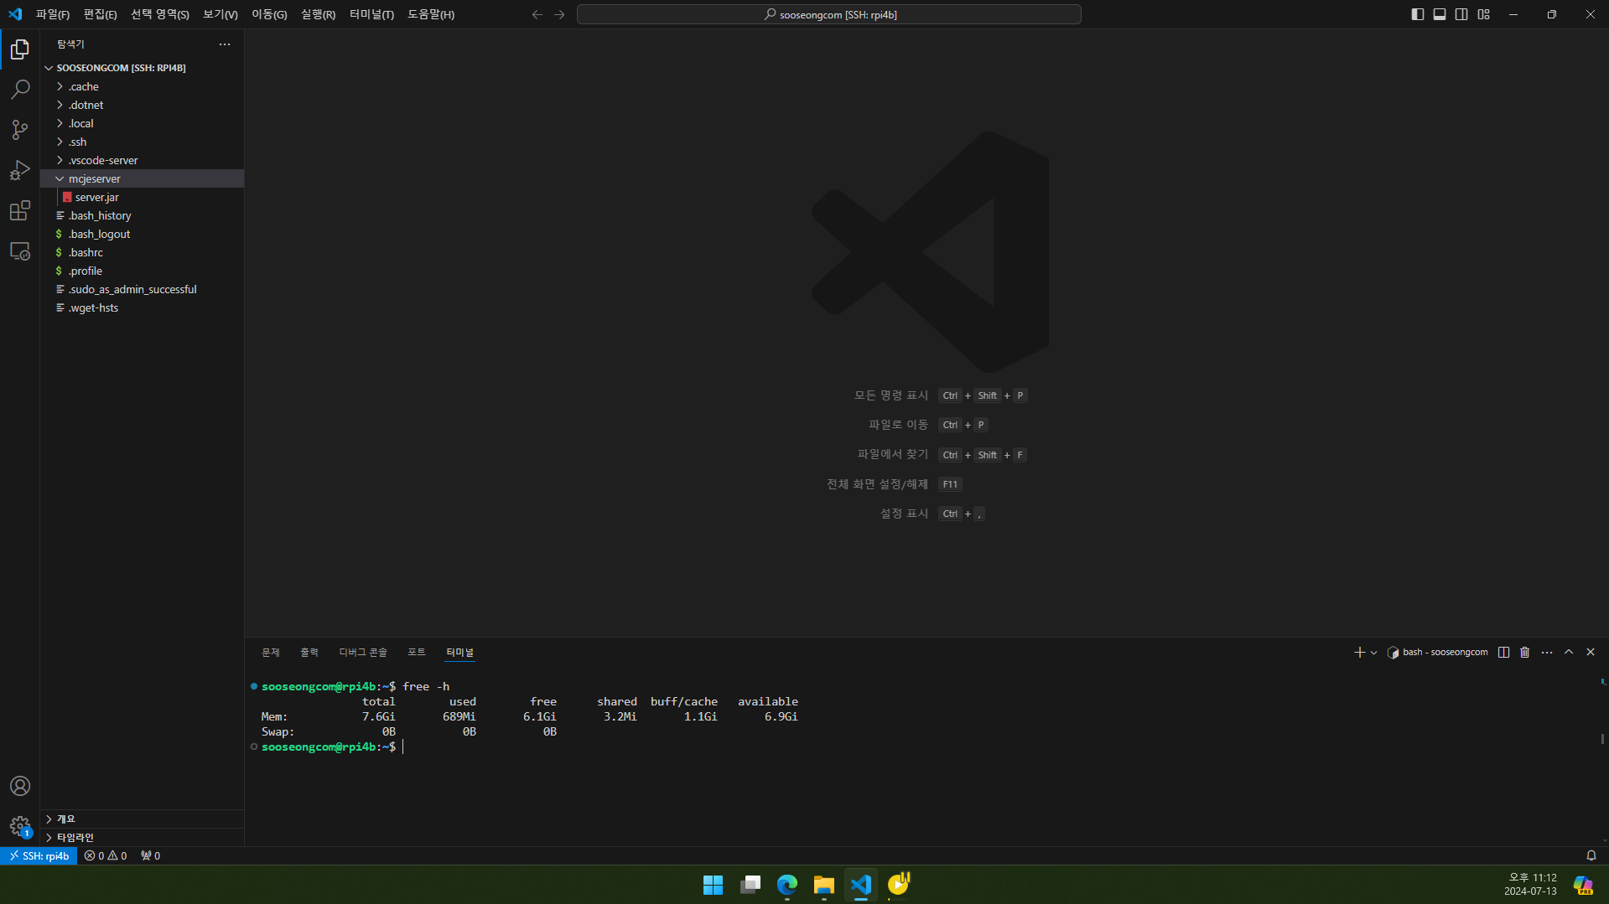Screen dimensions: 1609x904
Task: Click the SSH: rpi4b remote indicator
Action: (x=39, y=855)
